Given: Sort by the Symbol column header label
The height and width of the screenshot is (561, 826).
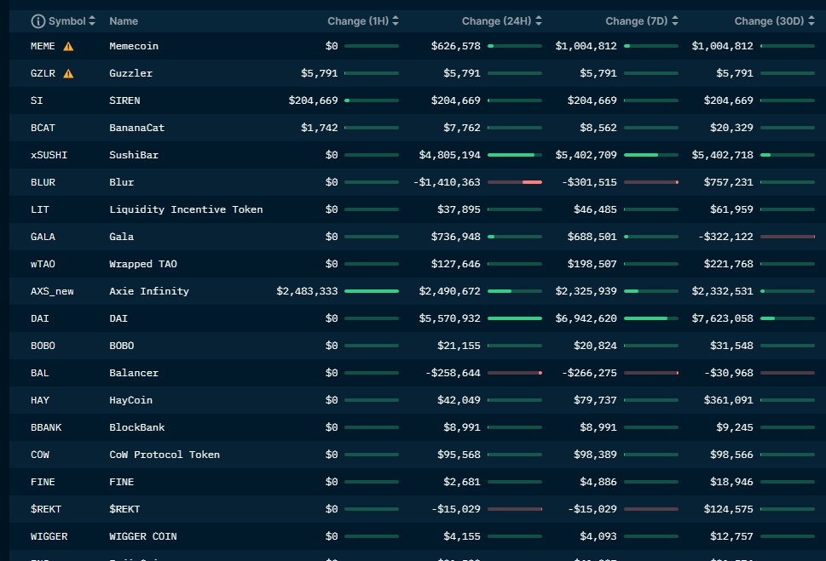Looking at the screenshot, I should (66, 21).
